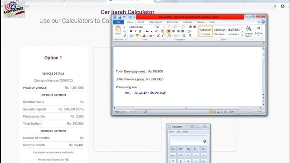Select the Normal style in Word
The width and height of the screenshot is (290, 163).
pyautogui.click(x=206, y=31)
